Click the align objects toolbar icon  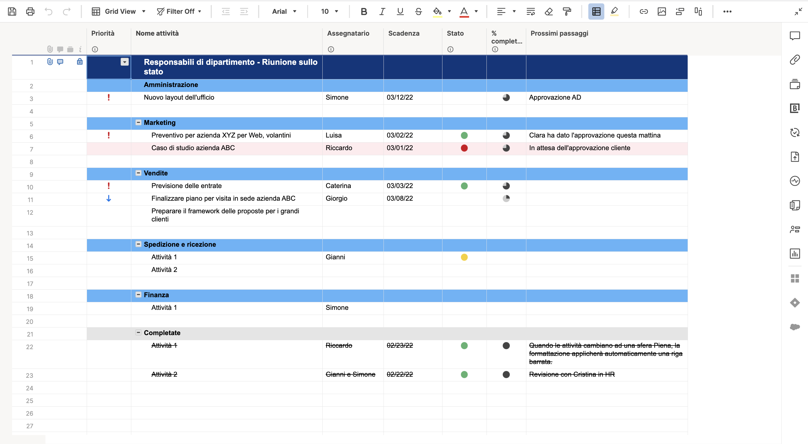pyautogui.click(x=698, y=12)
